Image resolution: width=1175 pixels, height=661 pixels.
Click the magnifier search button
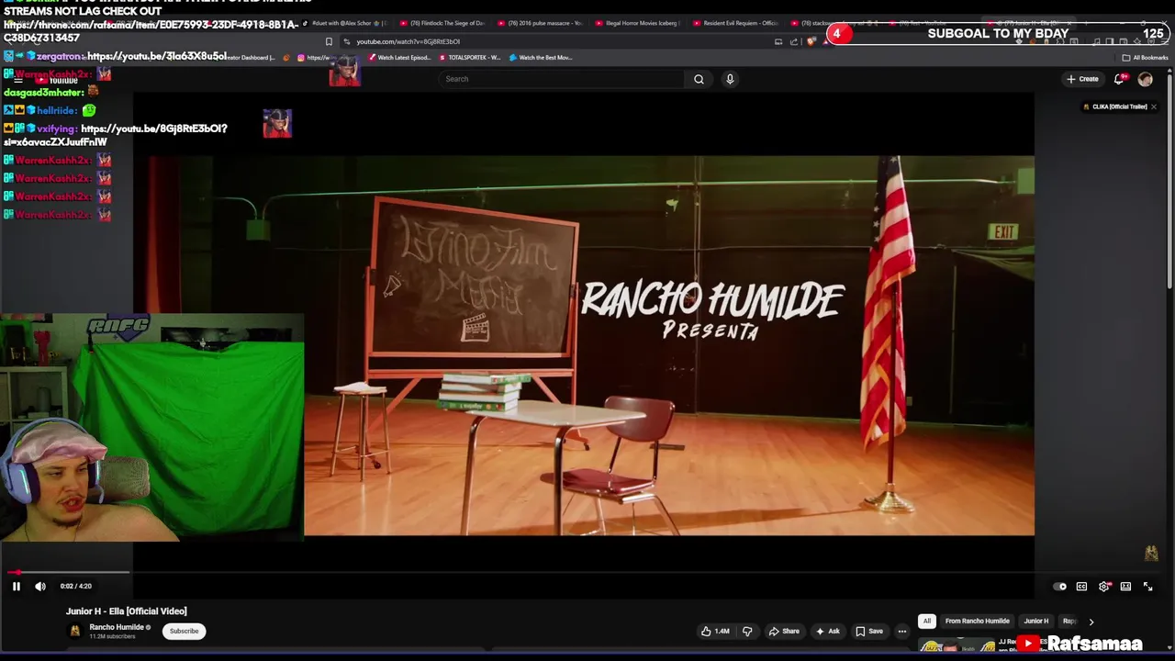pyautogui.click(x=699, y=79)
